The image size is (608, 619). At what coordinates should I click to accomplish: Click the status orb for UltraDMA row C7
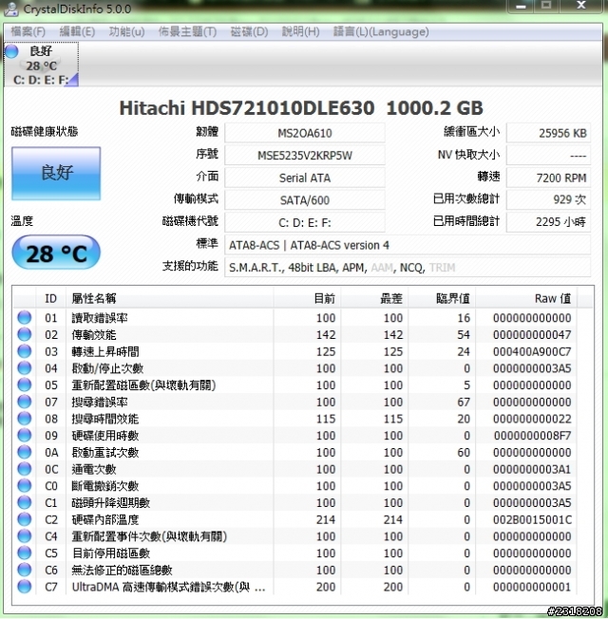coord(25,587)
